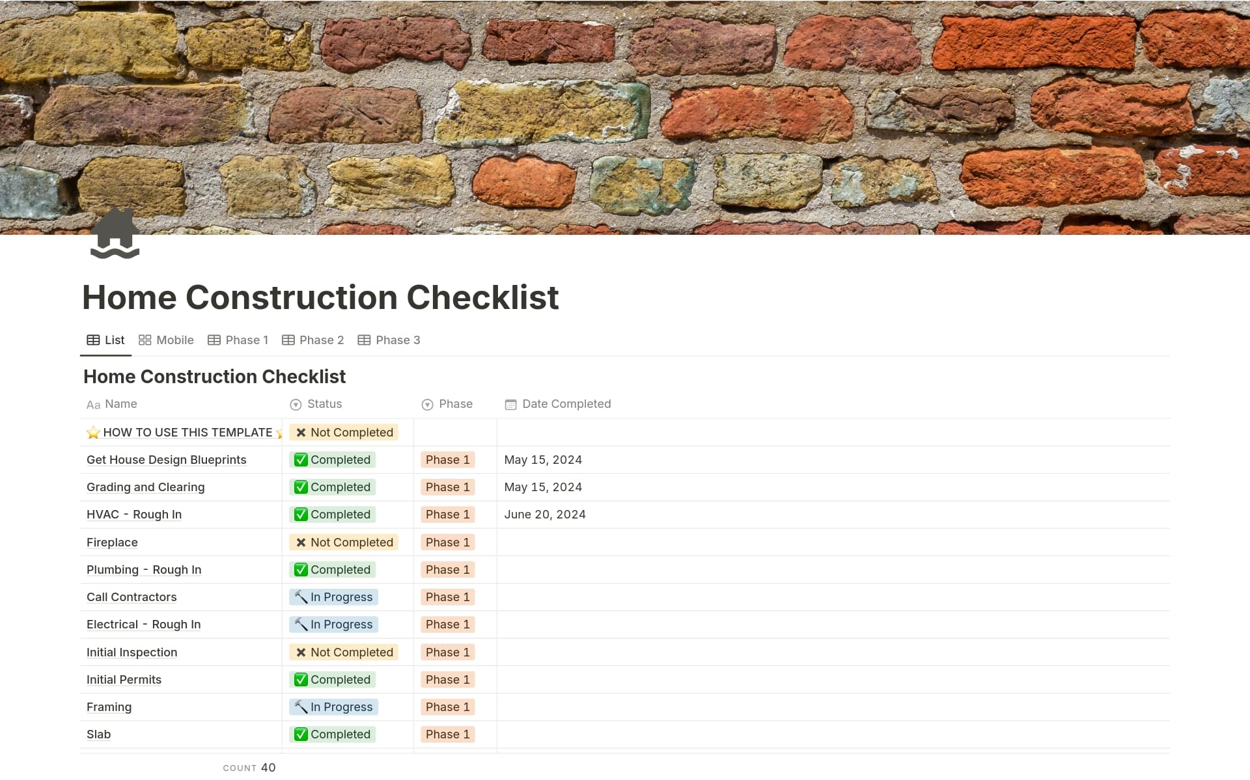
Task: Open Call Contractors' In Progress status dropdown
Action: pyautogui.click(x=333, y=597)
